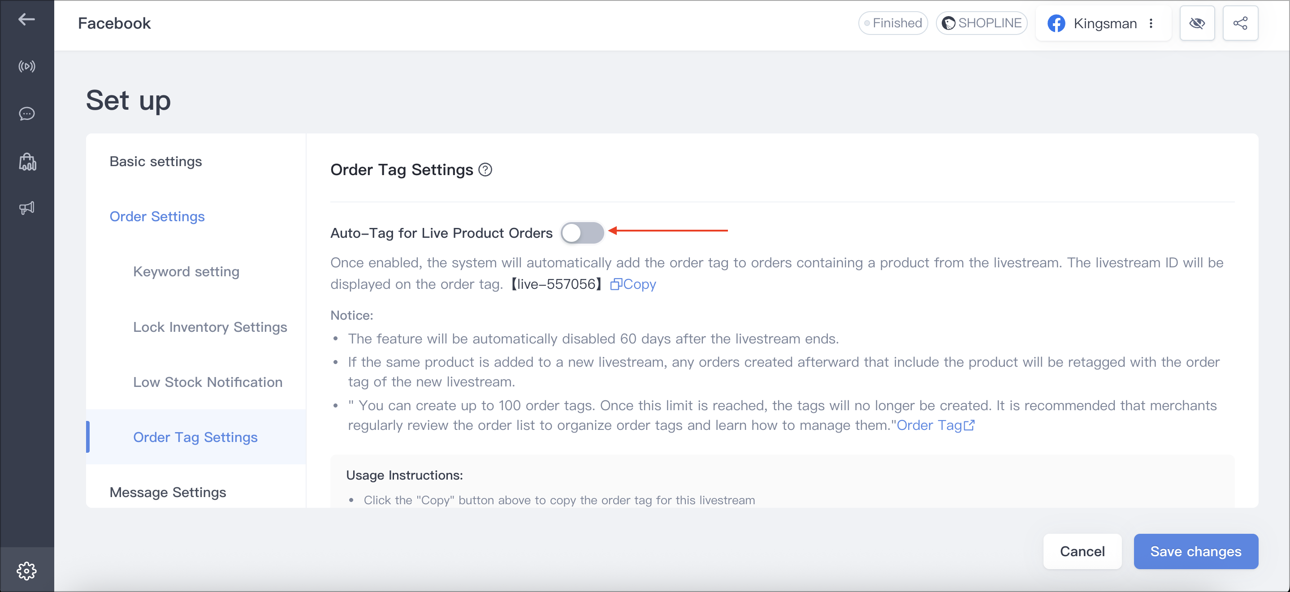Open the live broadcast sidebar icon
Screen dimensions: 1290x592
click(26, 66)
